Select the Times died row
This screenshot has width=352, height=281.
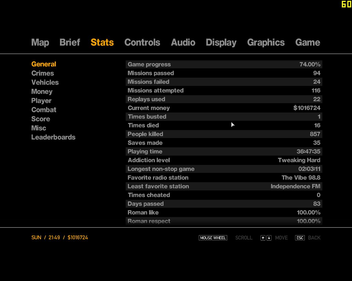(224, 125)
